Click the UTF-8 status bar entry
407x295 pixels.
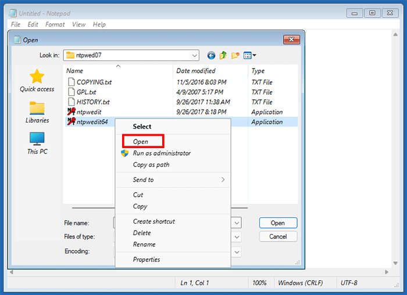pyautogui.click(x=349, y=283)
